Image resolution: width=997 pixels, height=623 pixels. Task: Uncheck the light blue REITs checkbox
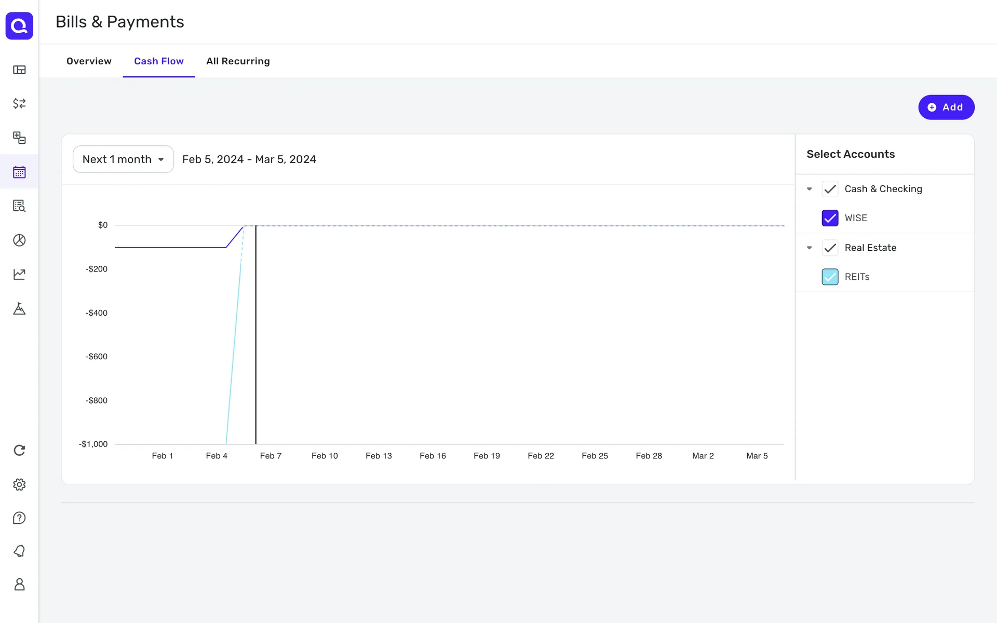830,277
